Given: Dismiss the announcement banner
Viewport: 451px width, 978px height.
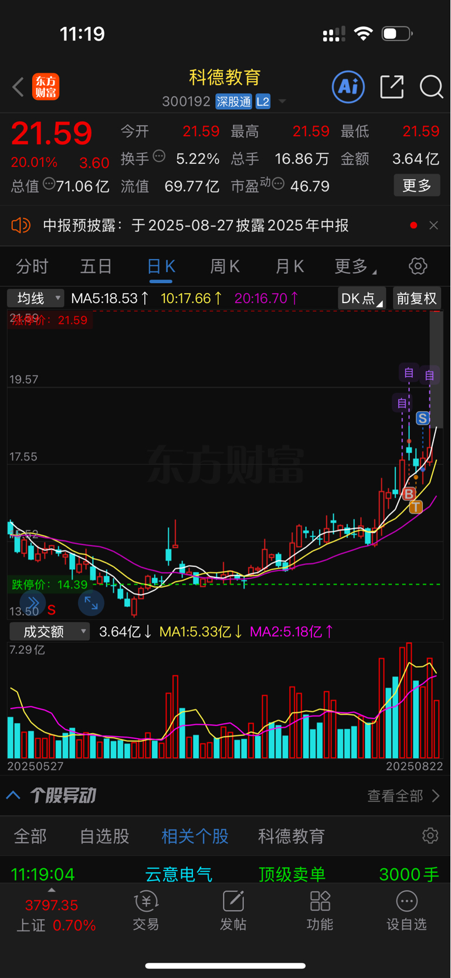Looking at the screenshot, I should click(x=433, y=226).
